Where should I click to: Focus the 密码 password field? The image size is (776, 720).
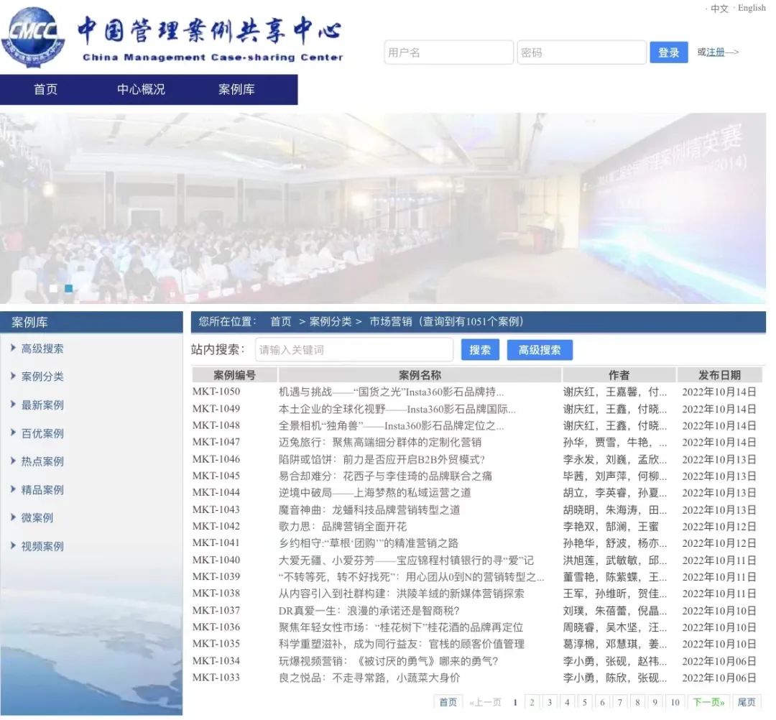click(582, 52)
